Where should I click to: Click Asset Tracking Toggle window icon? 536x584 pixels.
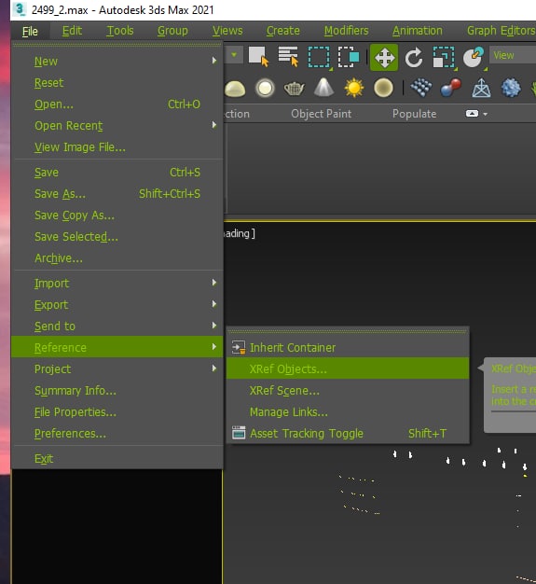tap(239, 433)
